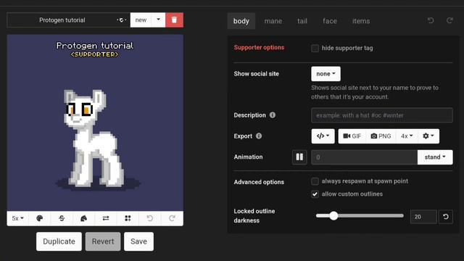Open the palette color icon under preview
Viewport: 464px width, 261px height.
pos(40,218)
